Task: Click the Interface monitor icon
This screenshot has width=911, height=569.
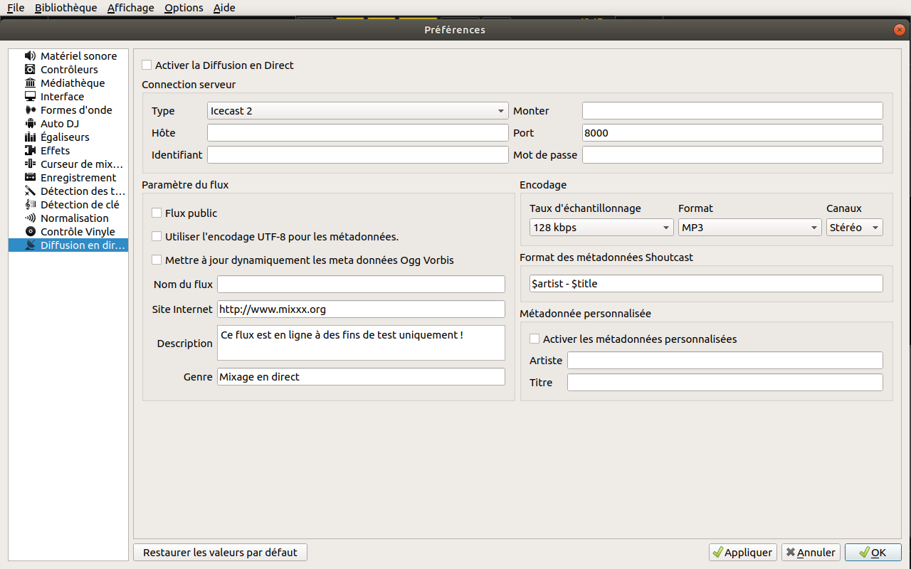Action: click(30, 97)
